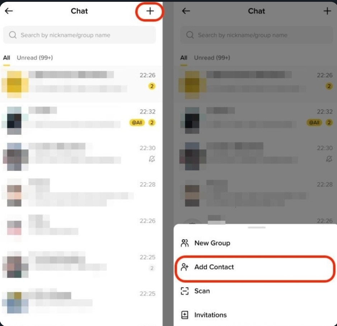Viewport: 337px width, 326px height.
Task: Open the 22:28 conversation in left list
Action: [81, 193]
